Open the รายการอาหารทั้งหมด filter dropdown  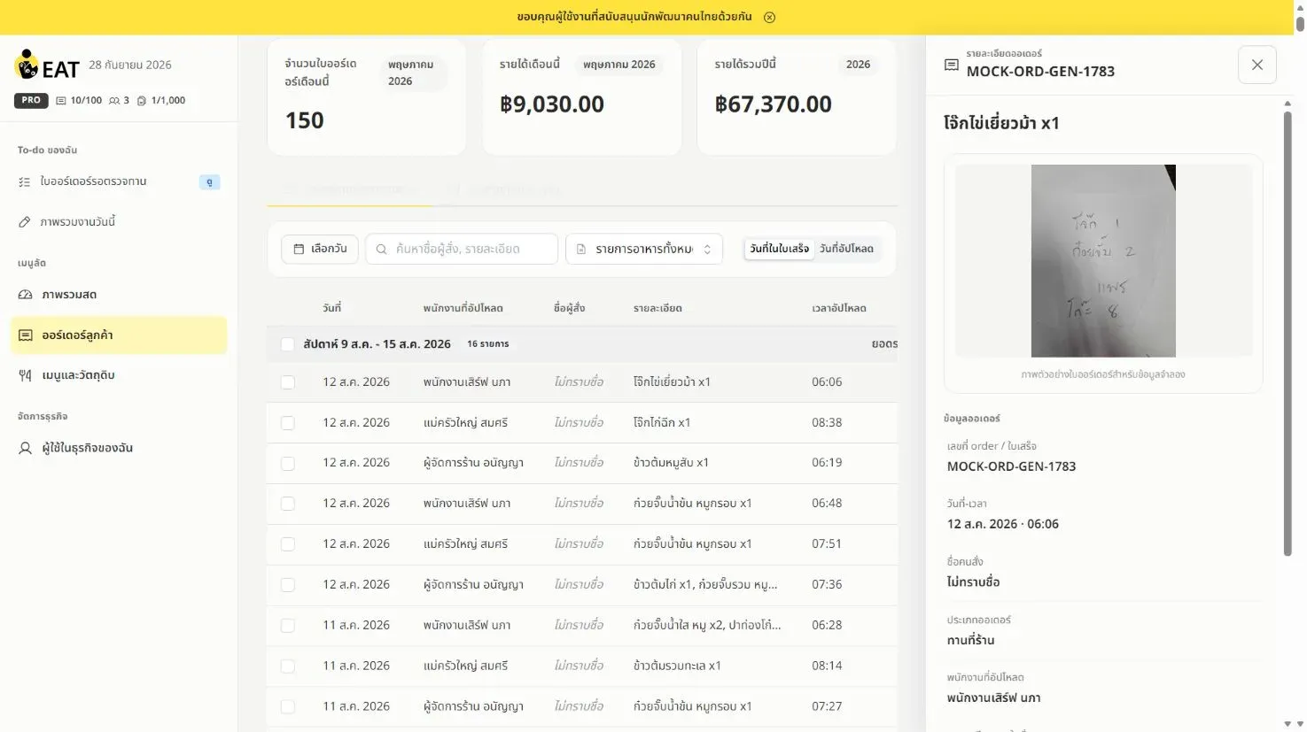tap(644, 249)
